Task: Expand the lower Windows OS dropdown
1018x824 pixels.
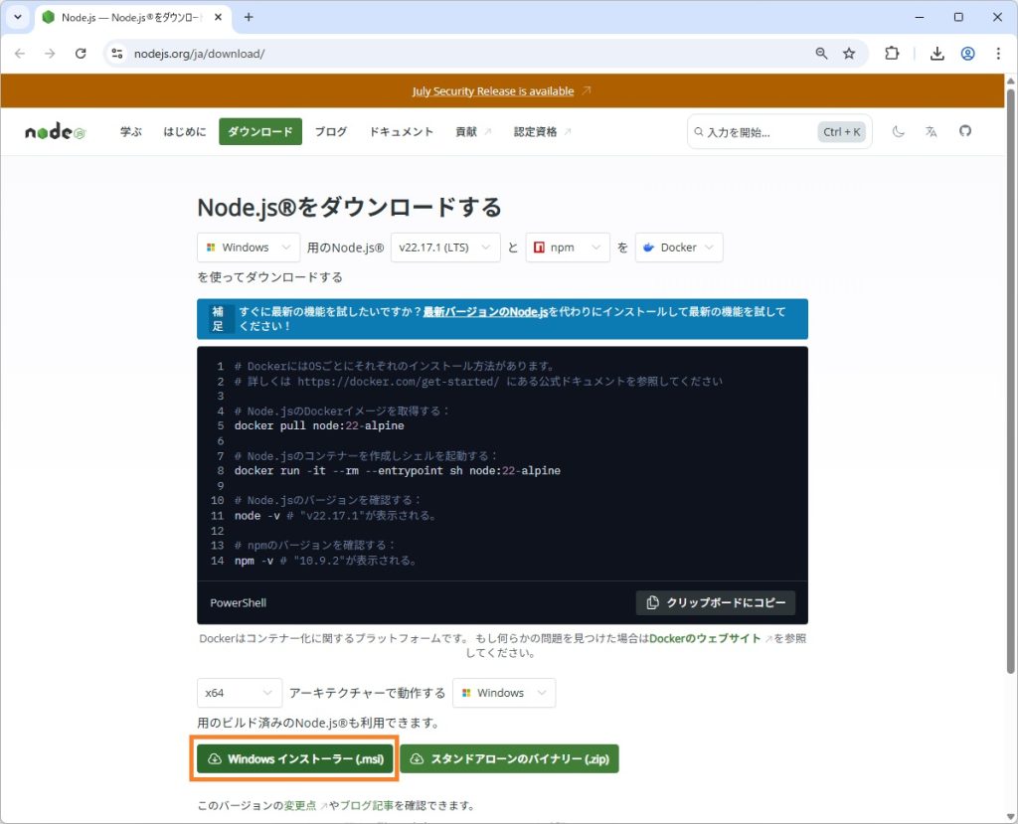Action: [x=504, y=693]
